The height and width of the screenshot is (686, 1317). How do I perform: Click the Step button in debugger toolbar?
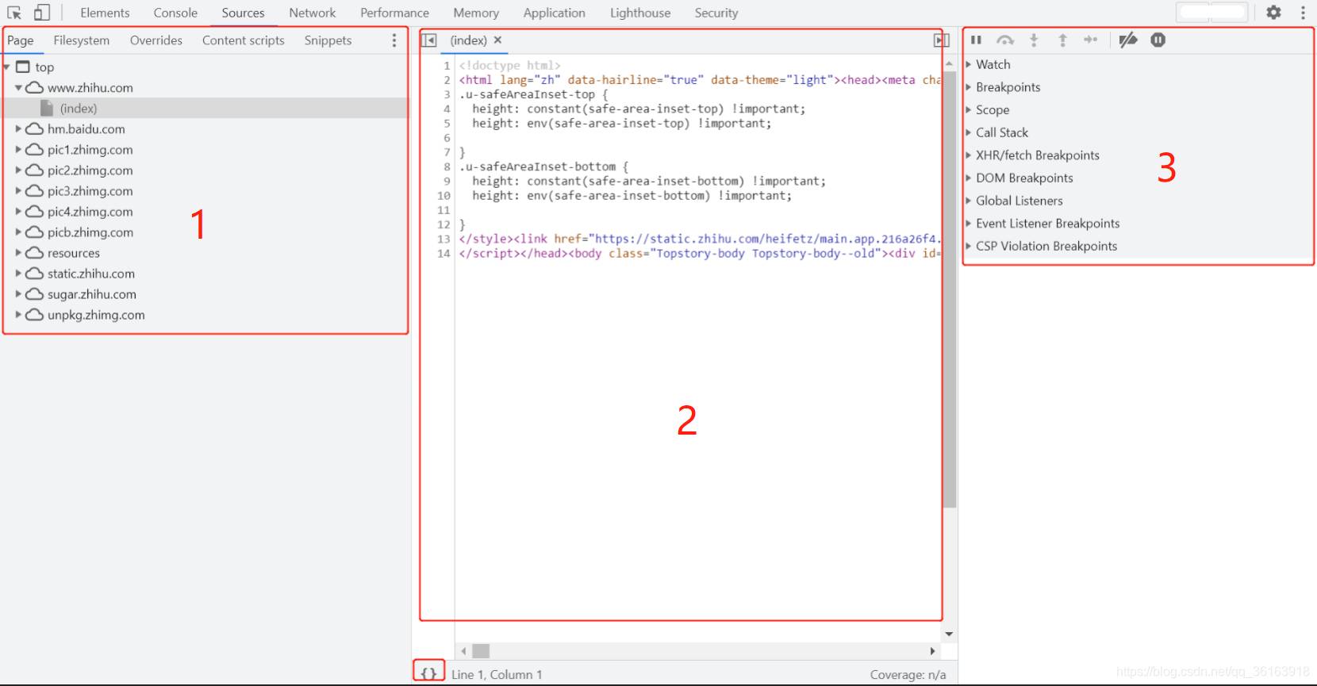[x=1091, y=40]
